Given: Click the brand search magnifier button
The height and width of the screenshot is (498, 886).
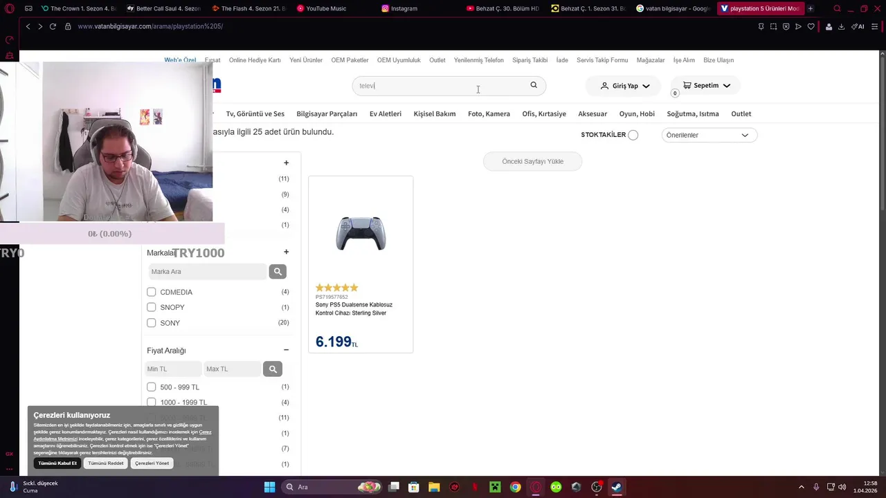Looking at the screenshot, I should click(x=278, y=272).
